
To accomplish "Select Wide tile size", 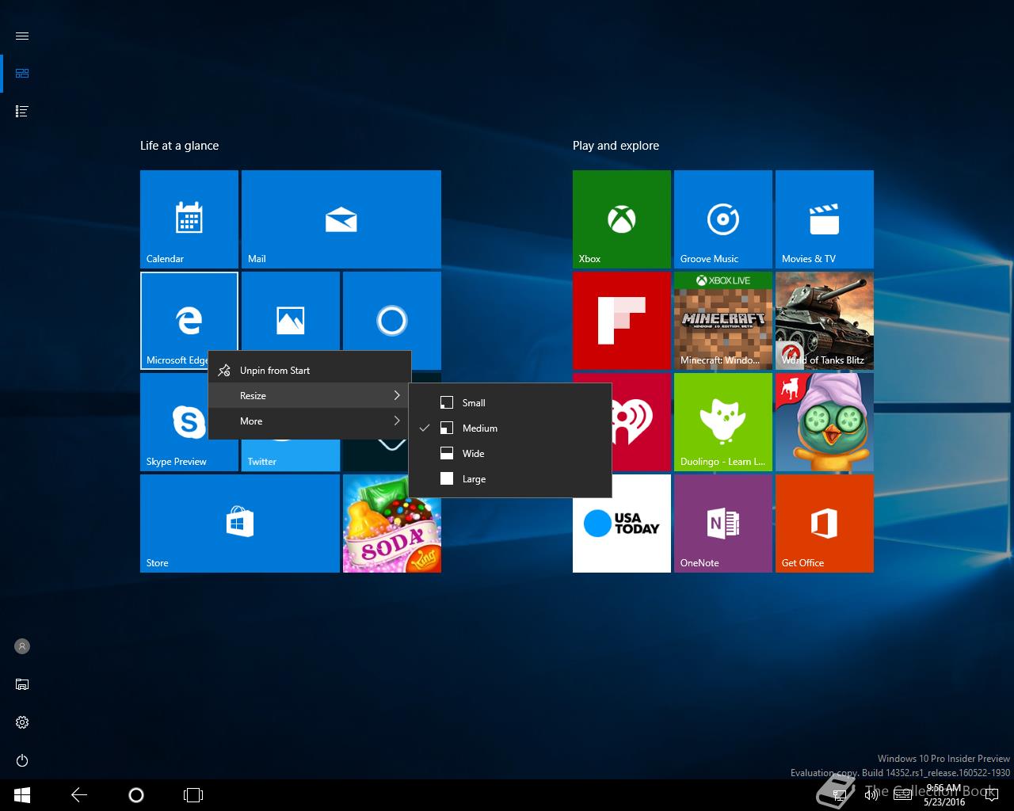I will coord(510,454).
